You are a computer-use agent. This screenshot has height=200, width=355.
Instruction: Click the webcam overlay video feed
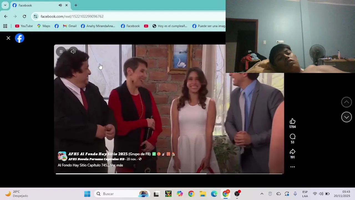click(x=290, y=36)
